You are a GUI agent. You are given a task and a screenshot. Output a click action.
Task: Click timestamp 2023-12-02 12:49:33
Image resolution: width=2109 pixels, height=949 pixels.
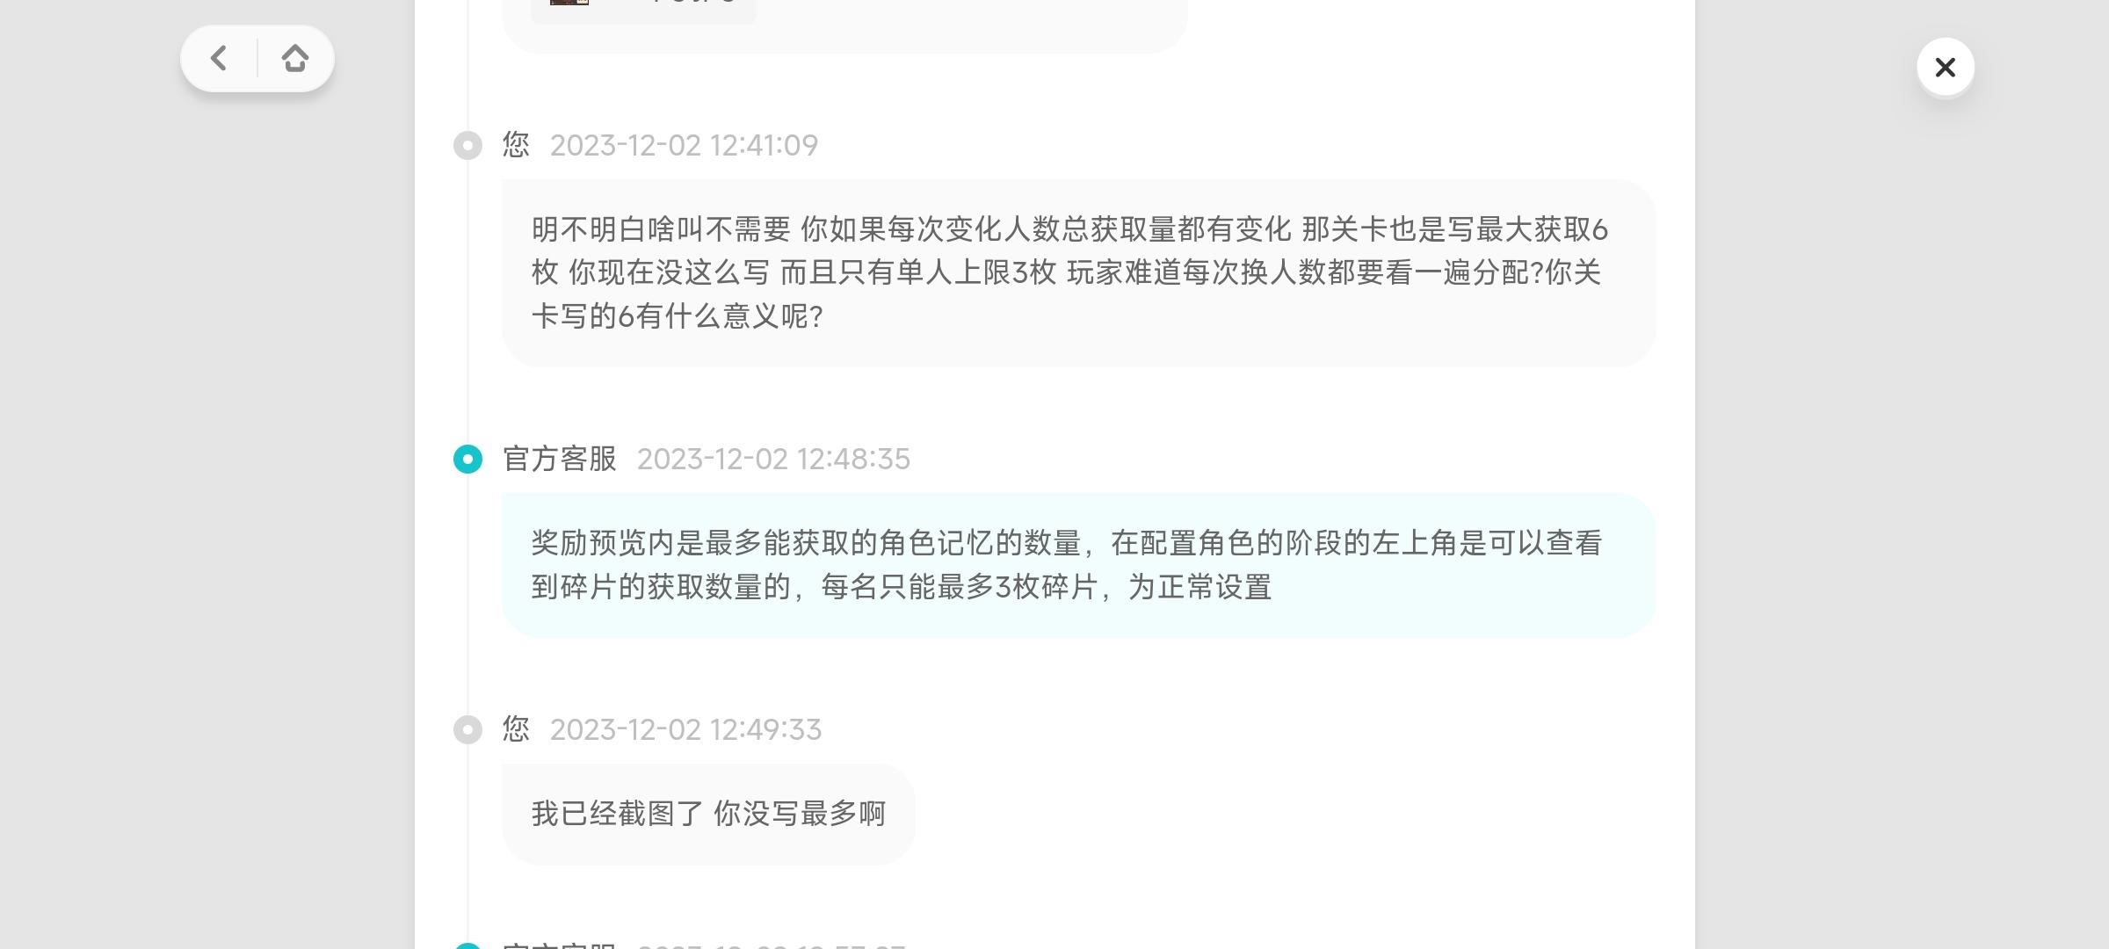click(x=685, y=729)
